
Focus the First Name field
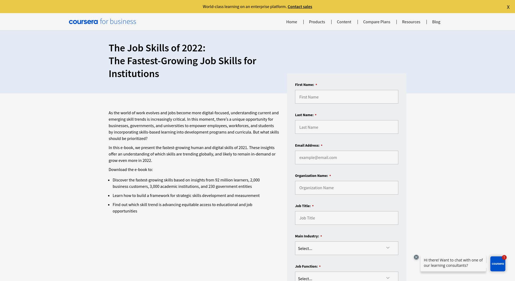coord(347,97)
